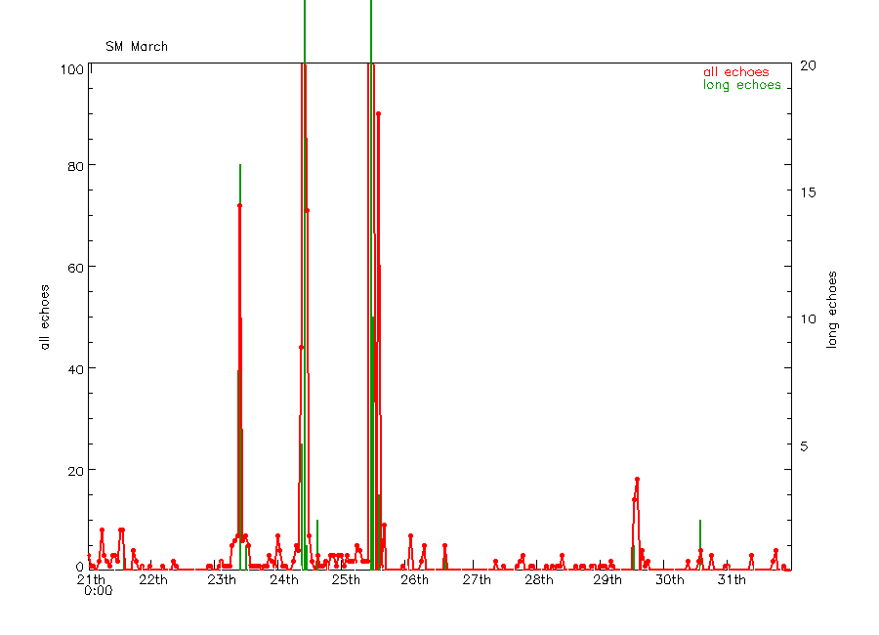Click the 'SM March' chart title

coord(137,47)
